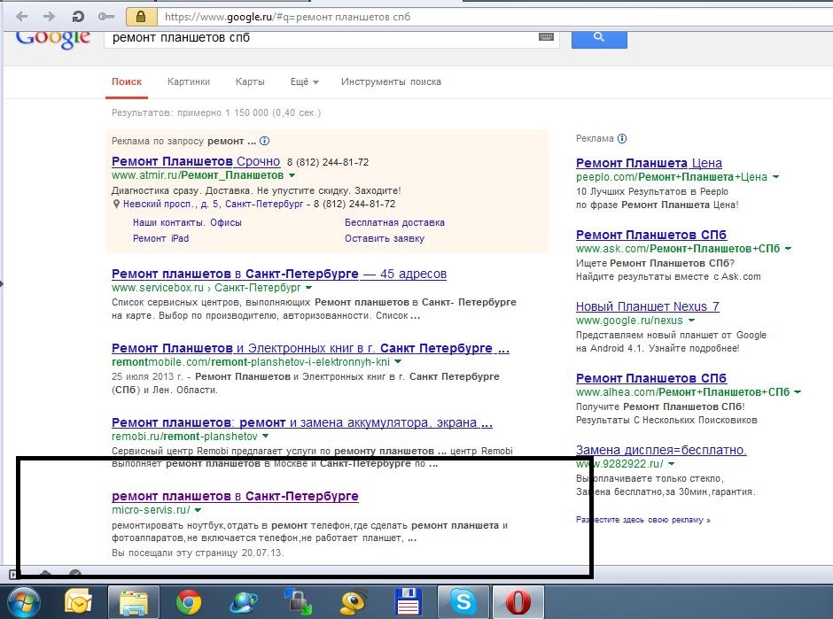Click the address link 'Невский просп., д. 5'
Screen dimensions: 833x619
(x=213, y=204)
